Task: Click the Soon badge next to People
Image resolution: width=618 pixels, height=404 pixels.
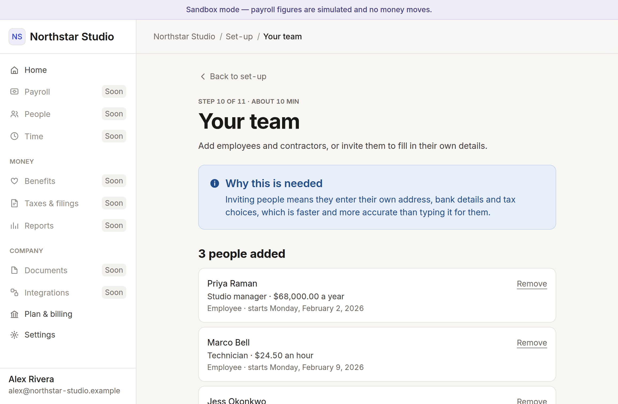Action: [114, 114]
